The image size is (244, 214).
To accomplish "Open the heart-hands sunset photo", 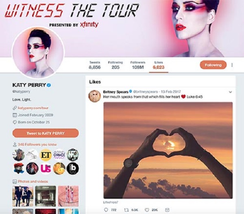I will (168, 150).
